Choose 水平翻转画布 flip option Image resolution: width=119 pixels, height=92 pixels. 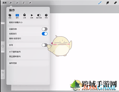tap(28, 52)
